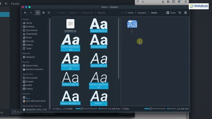Switch Dolphin to details view mode

(x=49, y=13)
